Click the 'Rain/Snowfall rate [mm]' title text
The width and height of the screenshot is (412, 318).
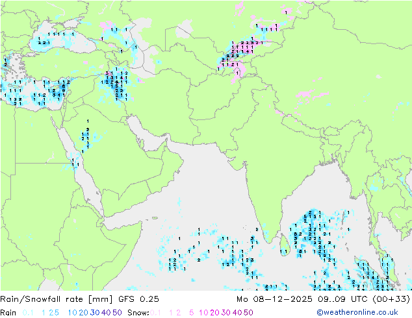[x=57, y=299]
